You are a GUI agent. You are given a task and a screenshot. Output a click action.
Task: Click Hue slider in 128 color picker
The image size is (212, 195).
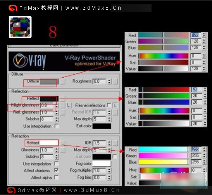[x=163, y=56]
